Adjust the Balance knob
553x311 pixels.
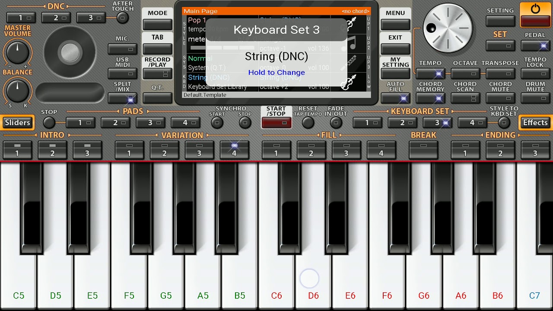18,91
